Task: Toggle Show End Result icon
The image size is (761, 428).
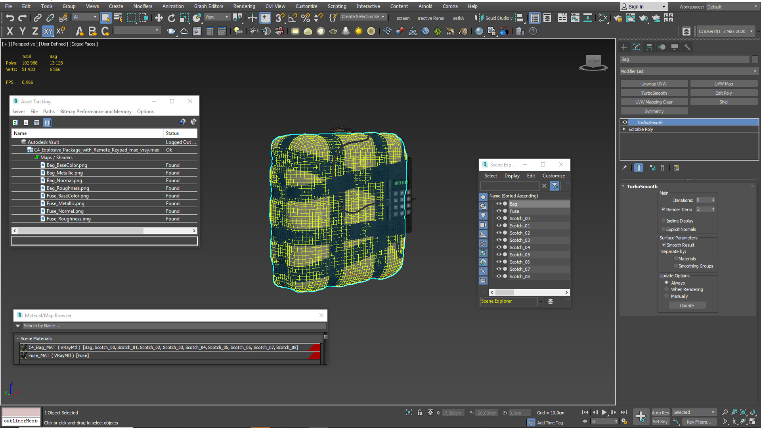Action: point(639,168)
